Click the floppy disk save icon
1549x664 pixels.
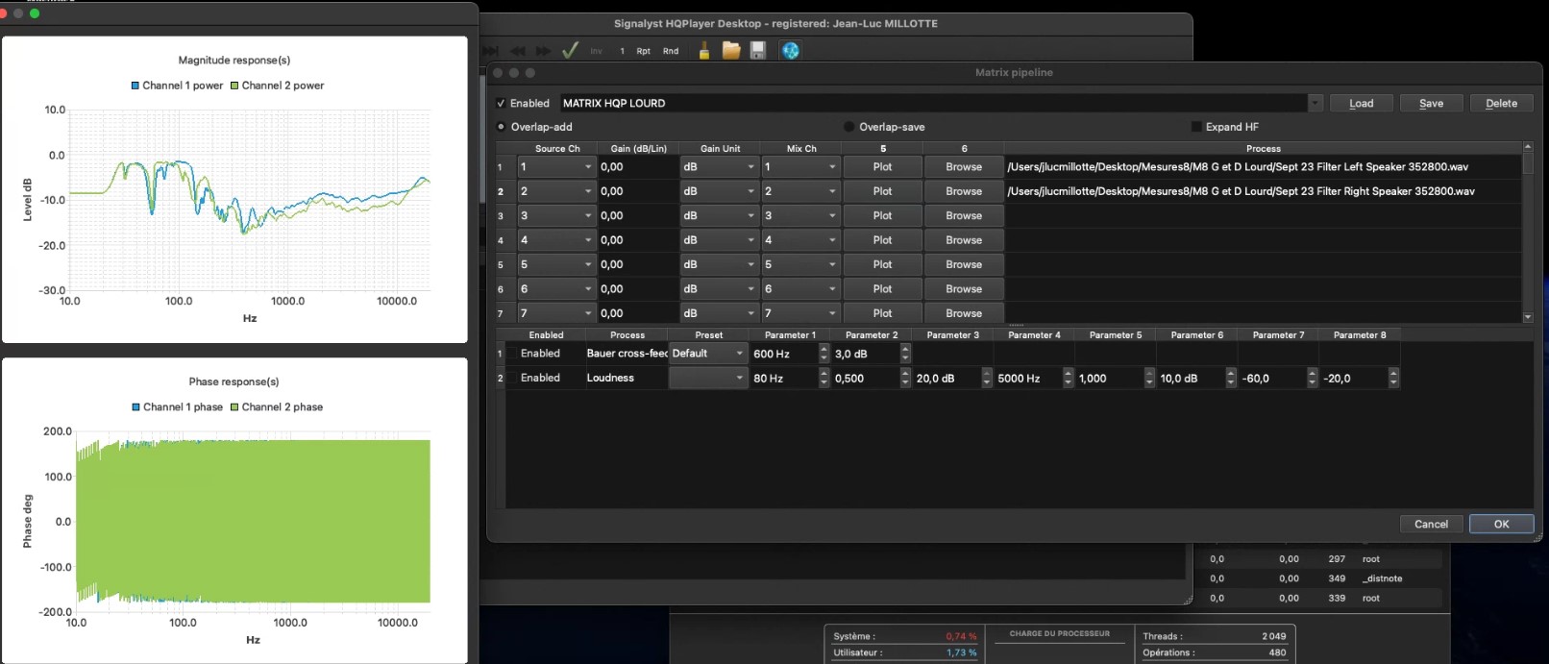click(758, 50)
